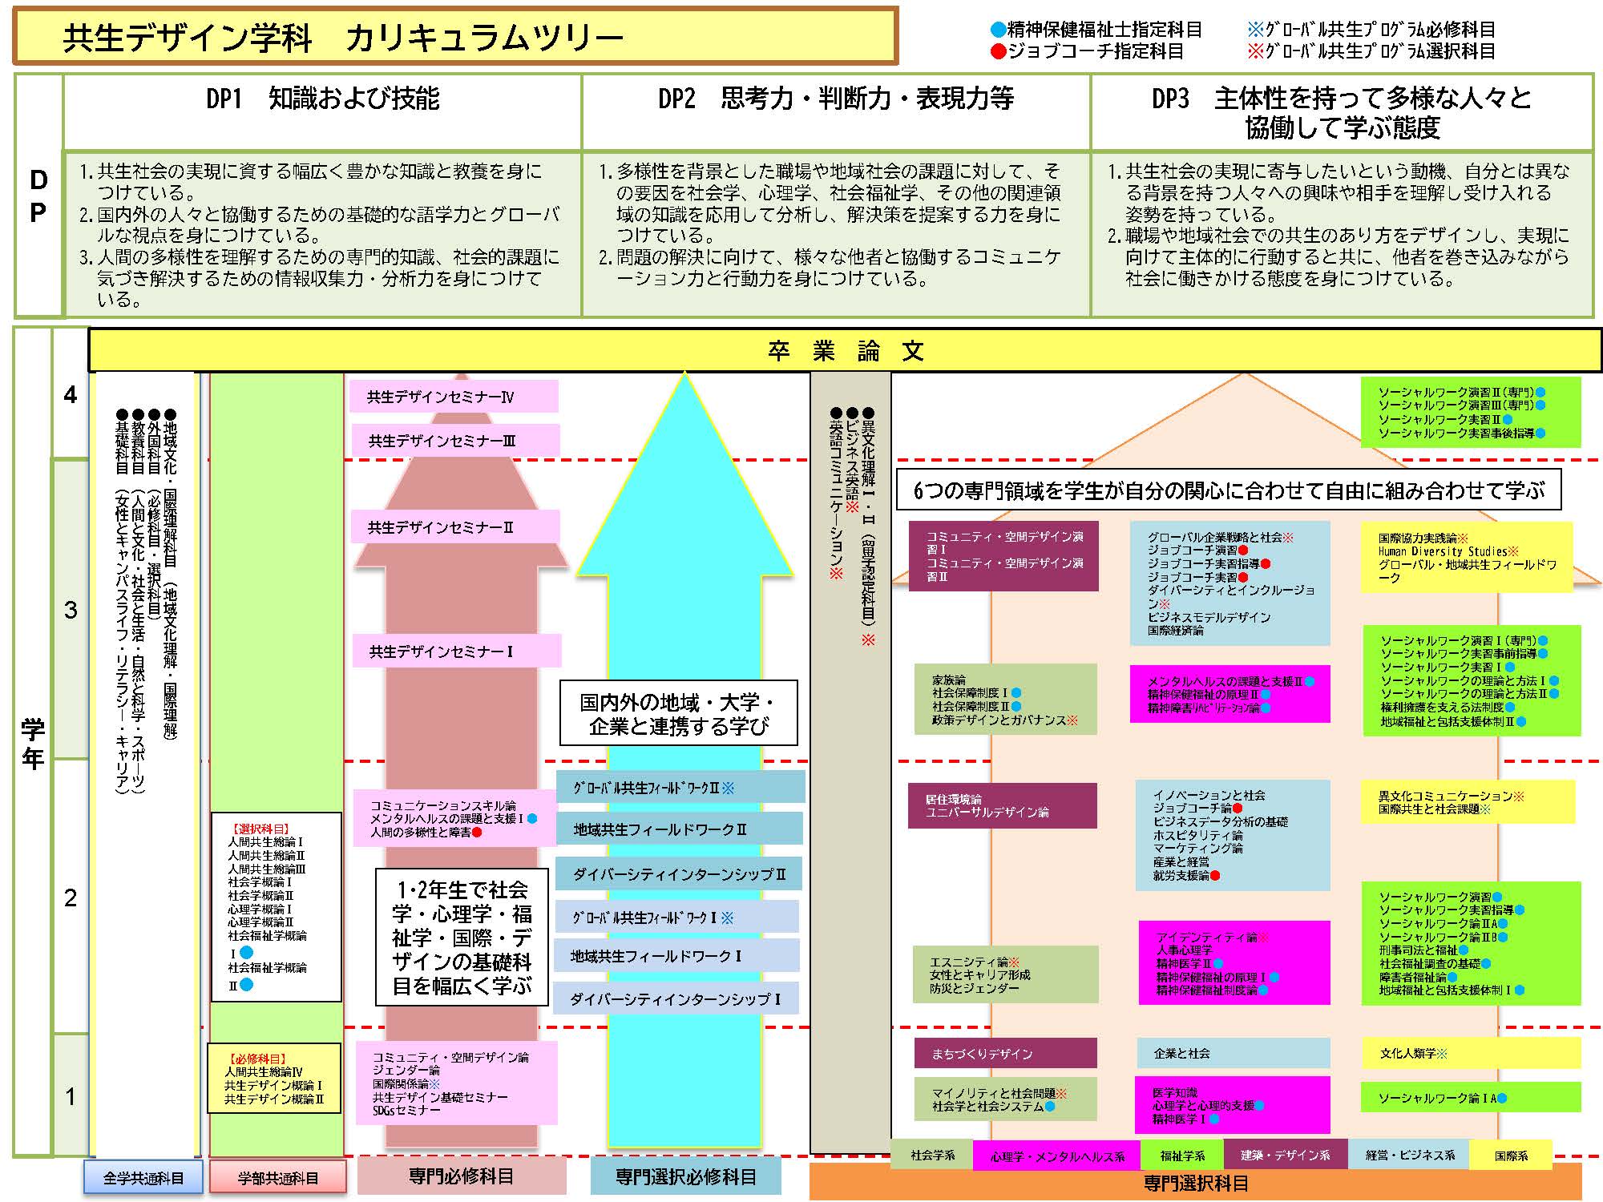
Task: Click the blue dot after ソーシャルワーク論ⅠA
Action: (1501, 1099)
